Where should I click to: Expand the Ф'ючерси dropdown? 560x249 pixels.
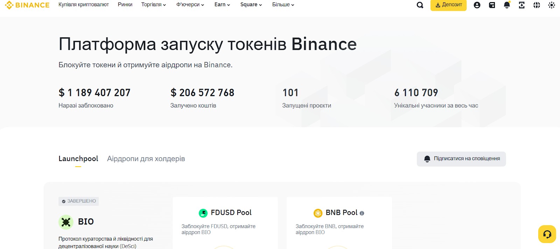click(x=190, y=5)
